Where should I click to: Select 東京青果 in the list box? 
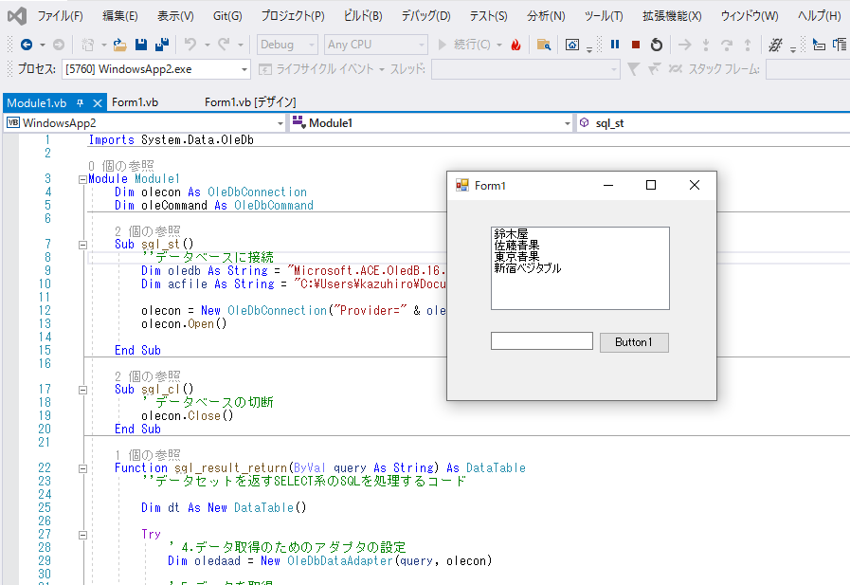pyautogui.click(x=516, y=257)
